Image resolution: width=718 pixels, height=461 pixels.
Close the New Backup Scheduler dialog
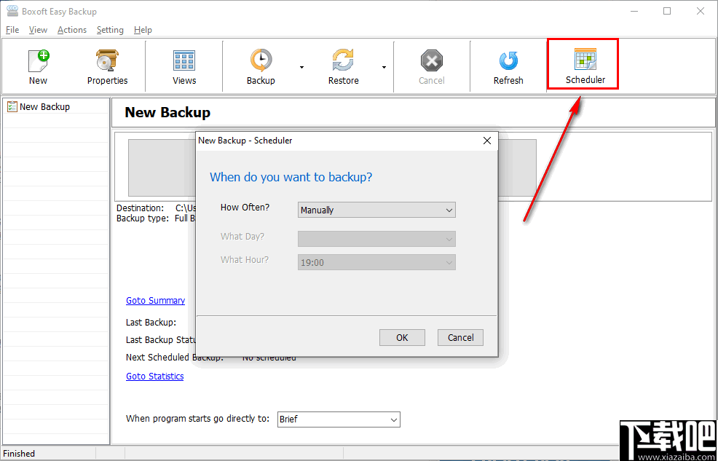pyautogui.click(x=486, y=141)
